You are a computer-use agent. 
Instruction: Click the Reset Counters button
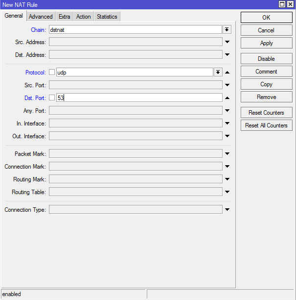pos(266,113)
